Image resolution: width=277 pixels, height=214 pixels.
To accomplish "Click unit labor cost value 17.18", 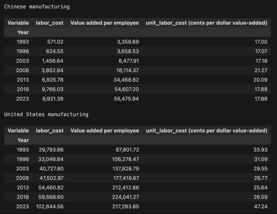I will pos(261,61).
